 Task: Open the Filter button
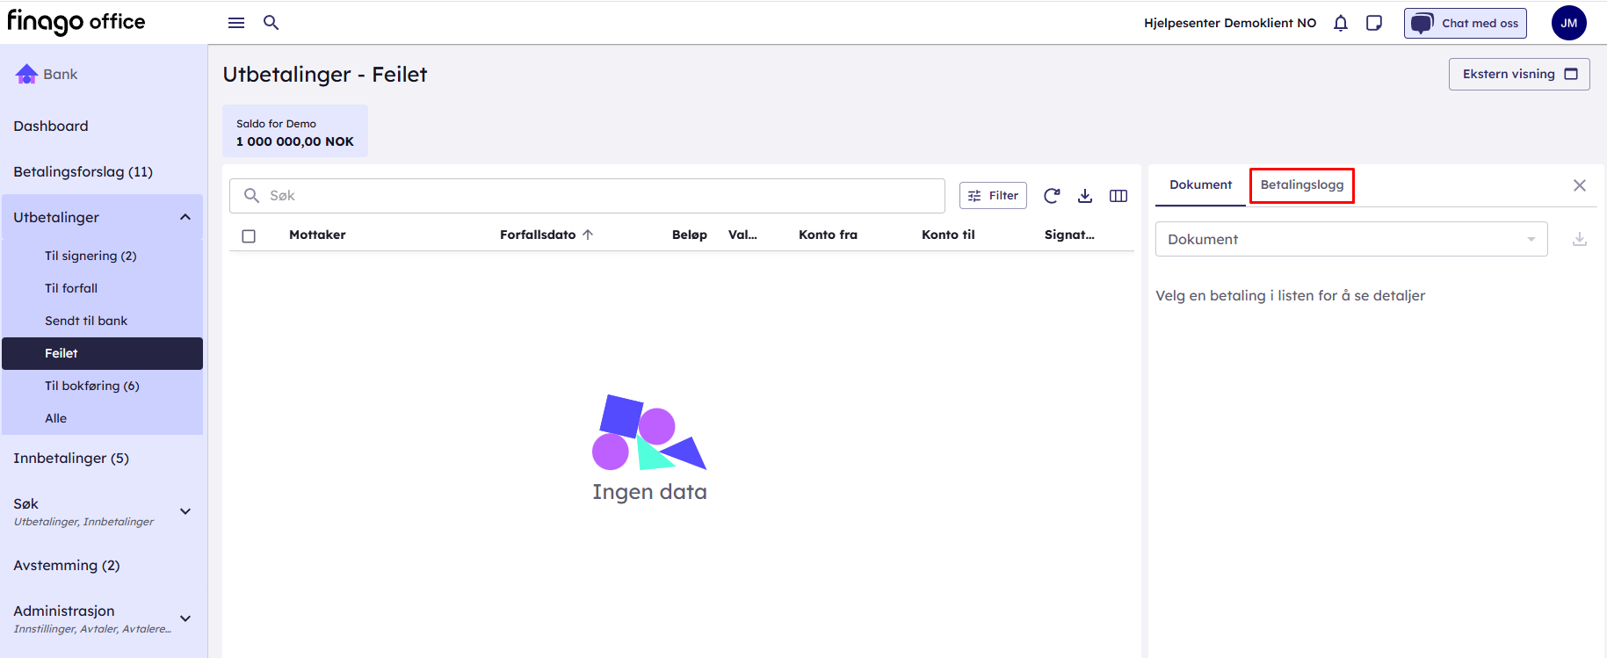click(993, 196)
